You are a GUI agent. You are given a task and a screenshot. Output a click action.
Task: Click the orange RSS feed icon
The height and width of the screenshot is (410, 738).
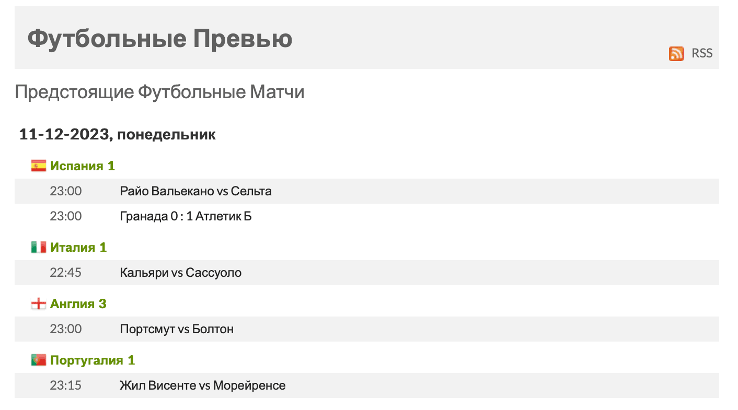(x=676, y=53)
